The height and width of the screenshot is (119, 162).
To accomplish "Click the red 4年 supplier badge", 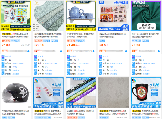I will pyautogui.click(x=37, y=51).
